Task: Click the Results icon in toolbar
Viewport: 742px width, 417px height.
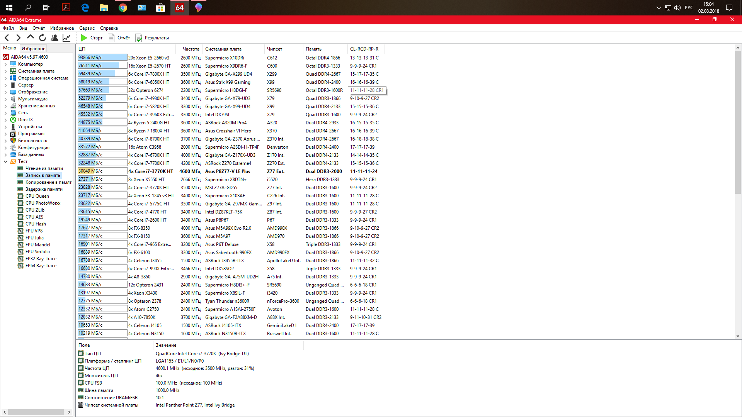Action: click(x=139, y=38)
